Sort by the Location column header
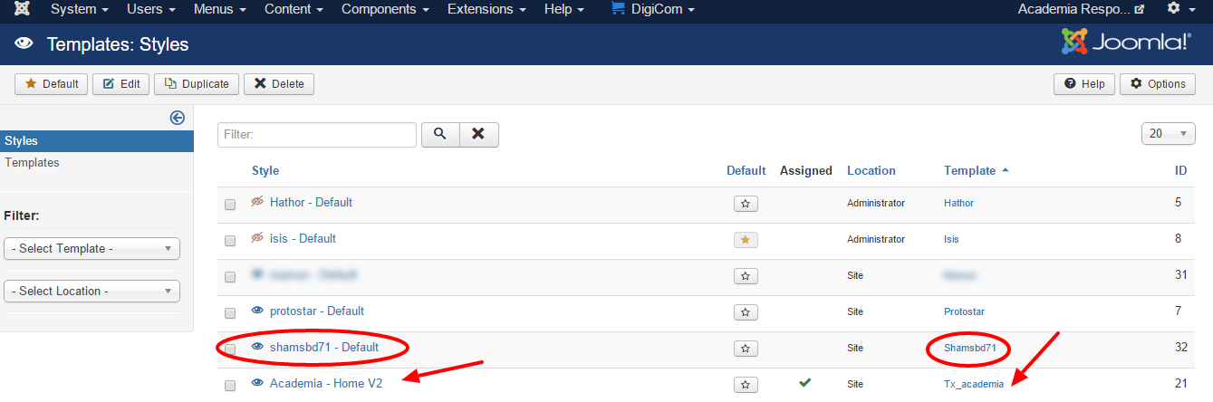The height and width of the screenshot is (402, 1213). [x=871, y=171]
